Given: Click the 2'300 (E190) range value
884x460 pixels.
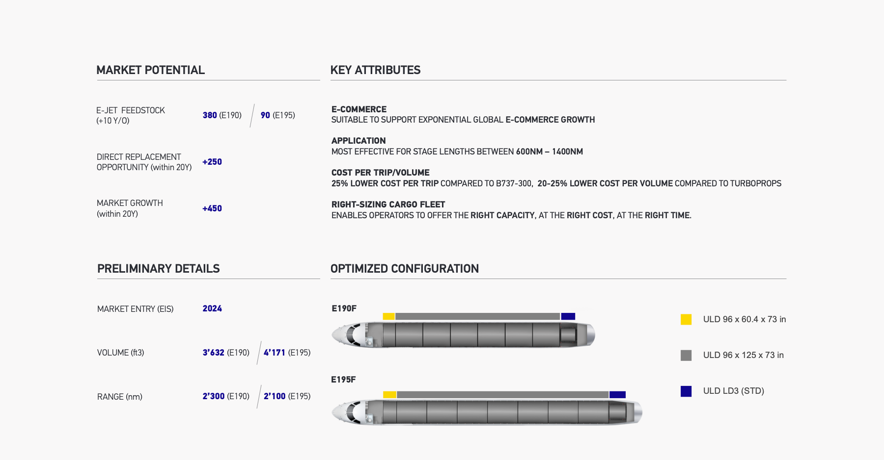Looking at the screenshot, I should tap(226, 396).
